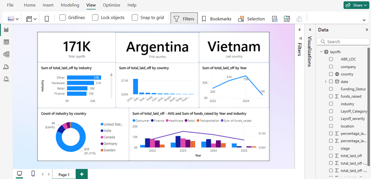This screenshot has height=179, width=371.
Task: Click the sigma icon next to funds_raised
Action: (337, 96)
